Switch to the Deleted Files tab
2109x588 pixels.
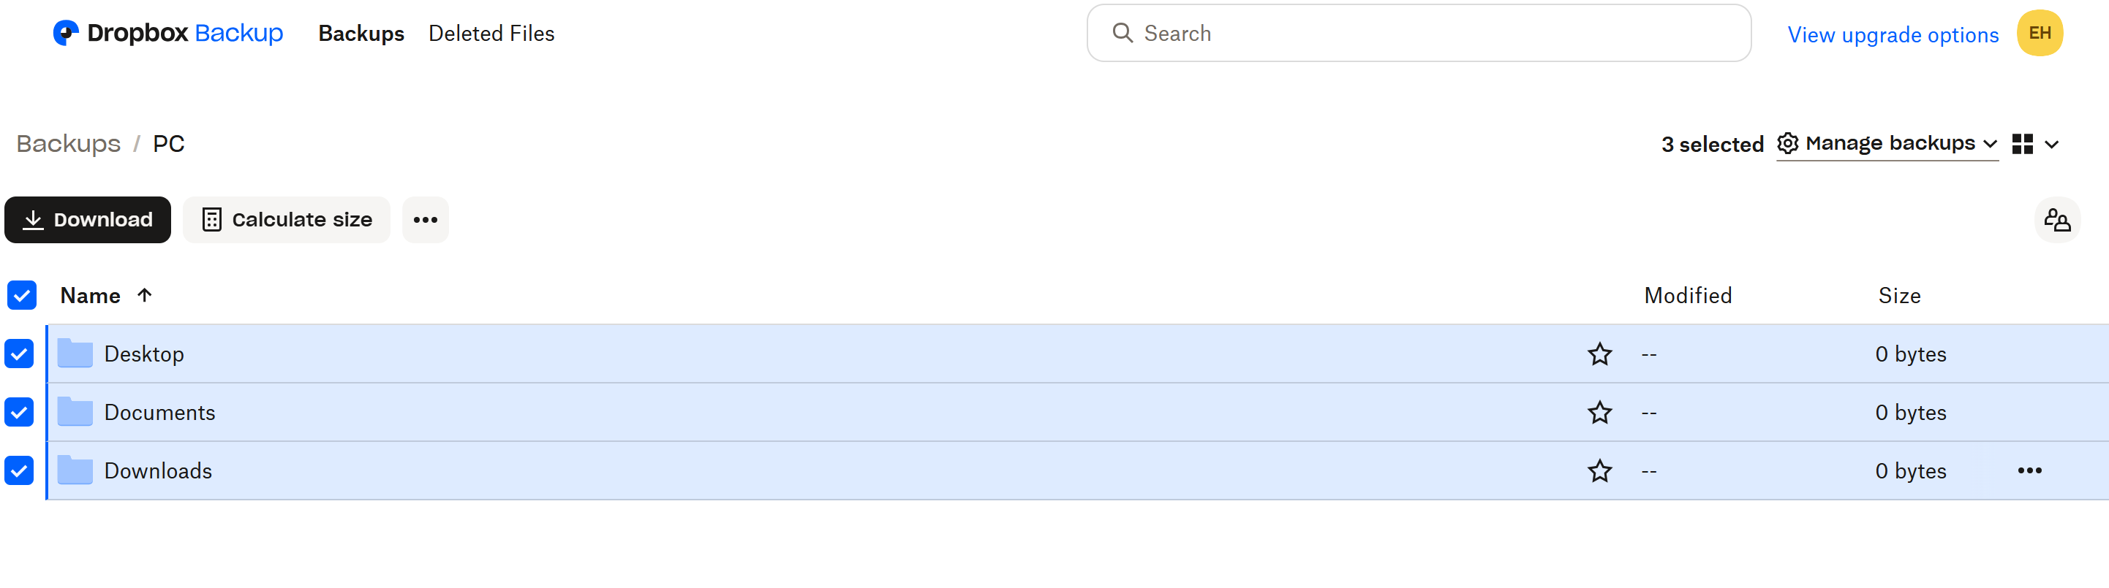[491, 34]
